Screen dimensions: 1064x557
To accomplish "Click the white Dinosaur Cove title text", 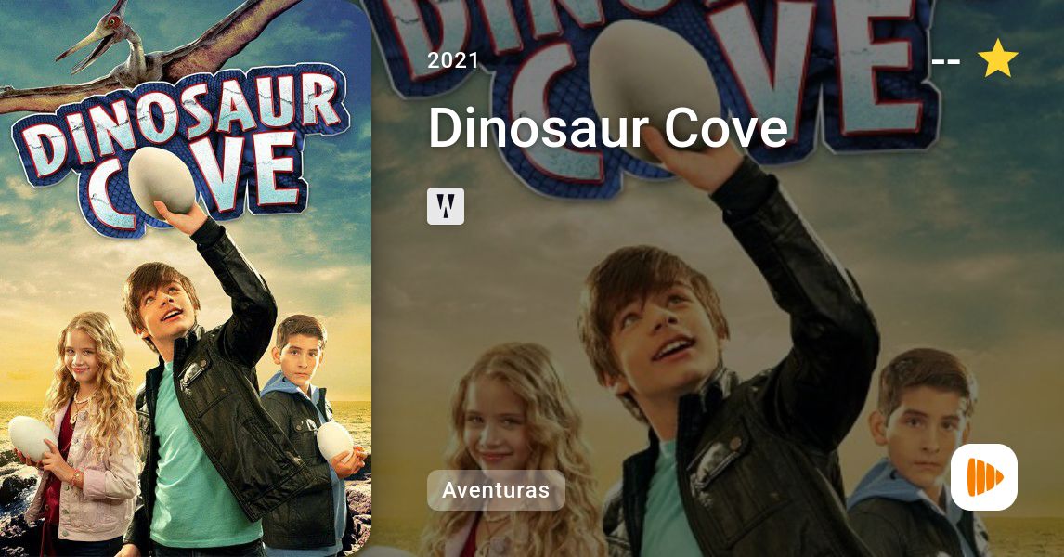I will [608, 127].
